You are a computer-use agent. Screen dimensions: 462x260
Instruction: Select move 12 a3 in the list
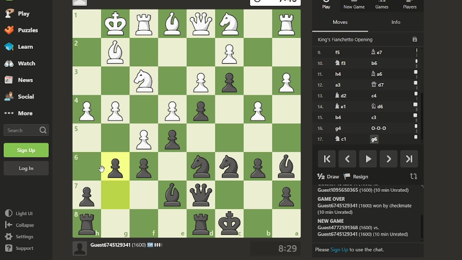(337, 85)
